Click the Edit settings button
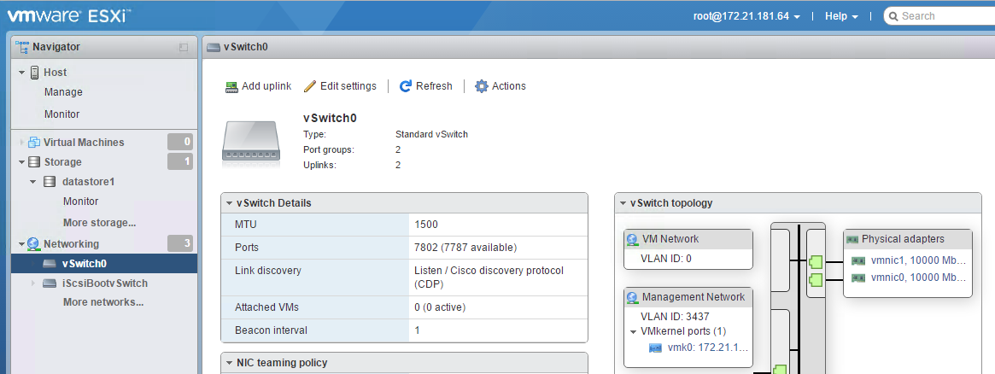Image resolution: width=995 pixels, height=374 pixels. [x=340, y=86]
